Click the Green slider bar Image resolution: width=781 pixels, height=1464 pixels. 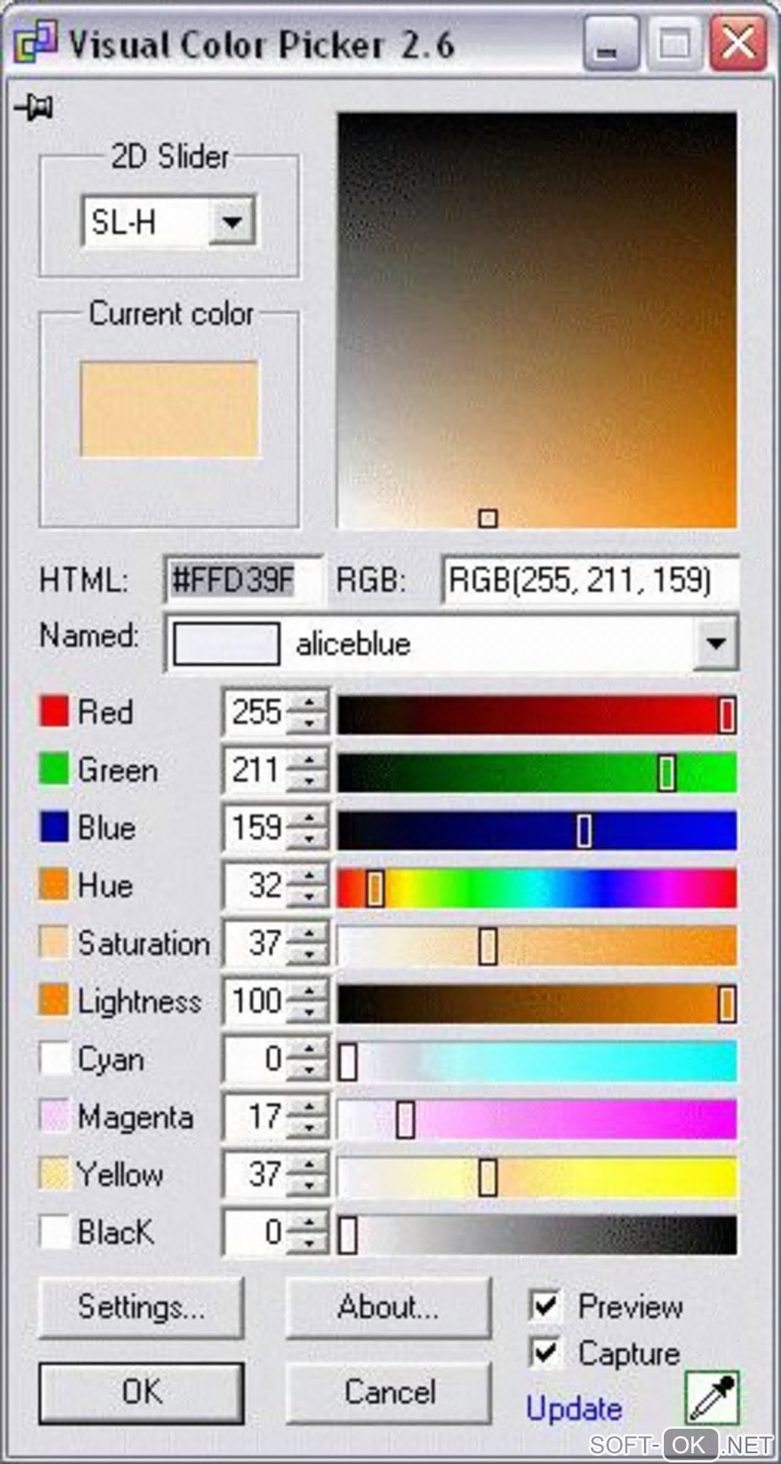pyautogui.click(x=537, y=772)
